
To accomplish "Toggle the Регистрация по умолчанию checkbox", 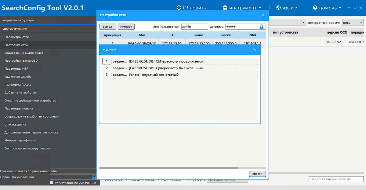I will 52,183.
